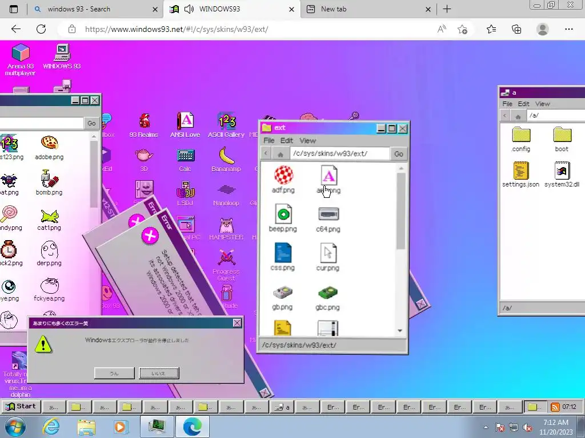Launch Progress Quest crossed swords icon
Viewport: 585px width, 438px height.
coord(226,265)
